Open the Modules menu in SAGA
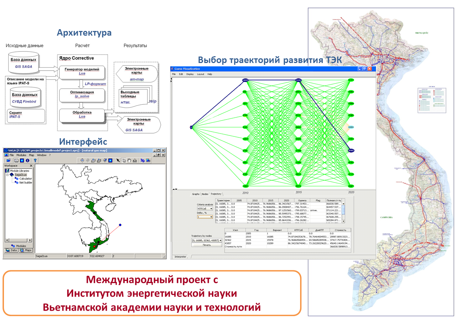This screenshot has height=319, width=458. coord(21,155)
